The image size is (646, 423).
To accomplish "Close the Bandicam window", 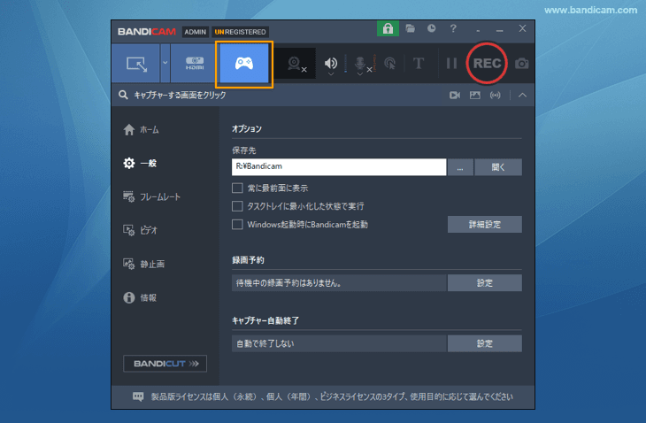I will click(522, 28).
